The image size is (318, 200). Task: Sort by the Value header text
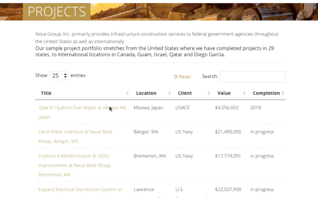224,93
